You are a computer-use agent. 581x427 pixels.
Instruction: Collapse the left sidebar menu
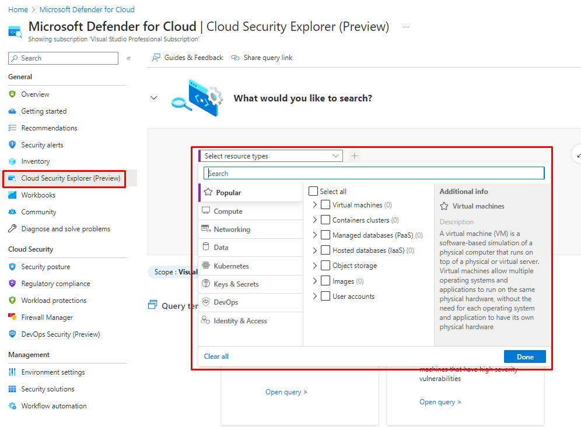[129, 58]
